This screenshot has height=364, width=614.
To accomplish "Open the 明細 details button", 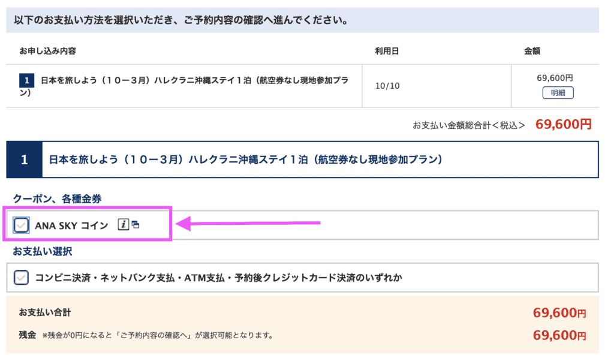I will [x=558, y=93].
